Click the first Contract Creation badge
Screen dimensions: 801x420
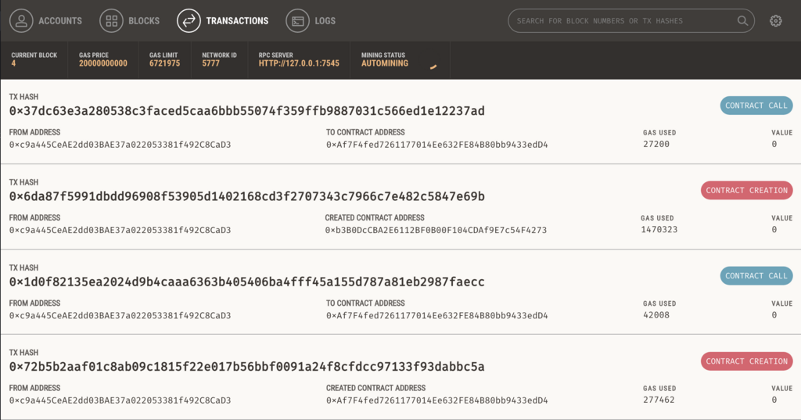tap(746, 191)
